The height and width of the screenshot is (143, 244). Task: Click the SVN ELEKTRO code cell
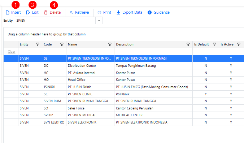54,122
